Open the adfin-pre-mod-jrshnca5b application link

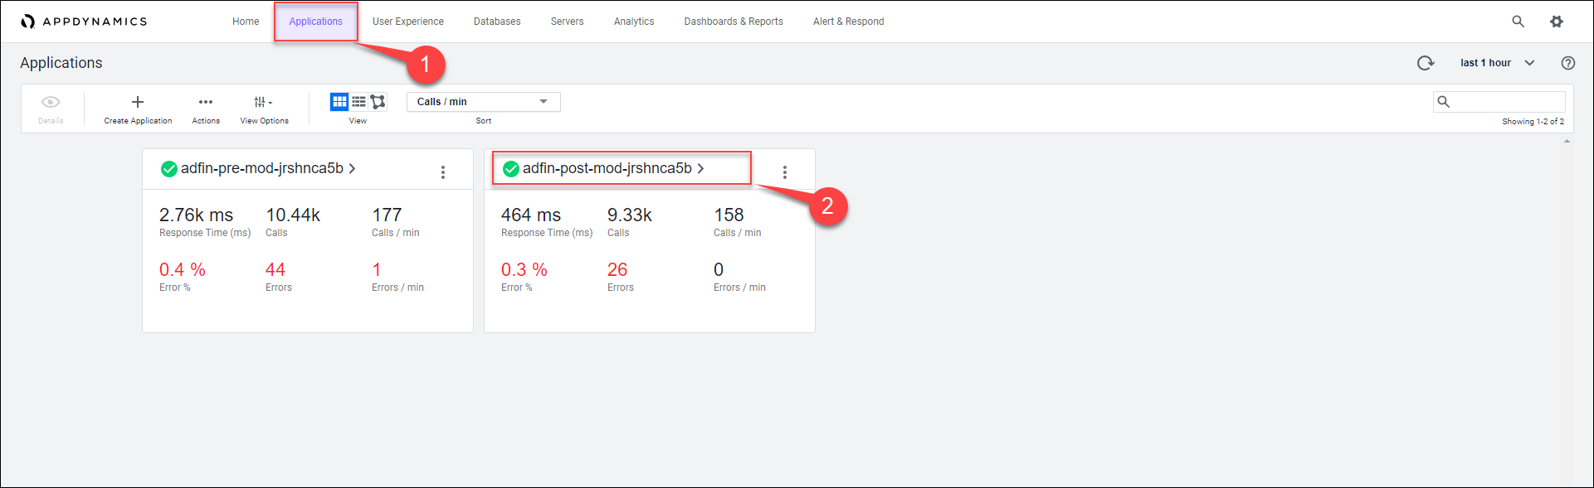[x=262, y=168]
